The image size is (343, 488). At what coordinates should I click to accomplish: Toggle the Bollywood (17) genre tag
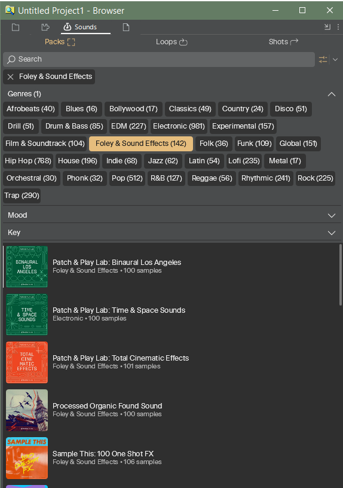pos(133,109)
